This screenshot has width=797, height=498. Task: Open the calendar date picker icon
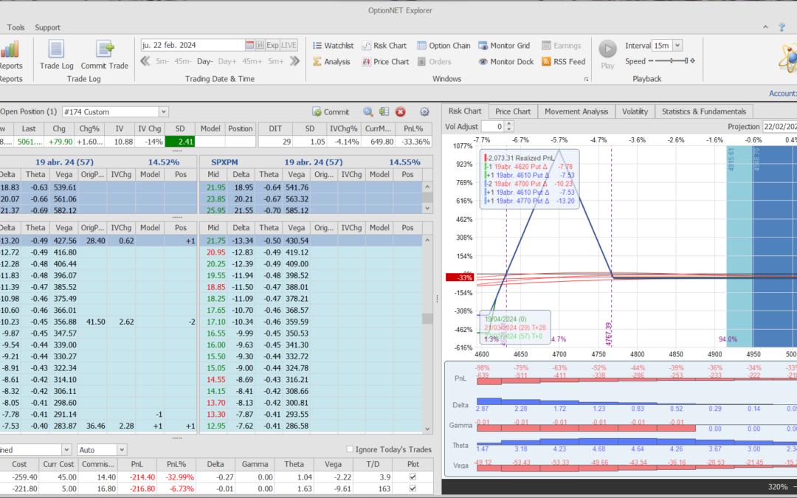249,45
